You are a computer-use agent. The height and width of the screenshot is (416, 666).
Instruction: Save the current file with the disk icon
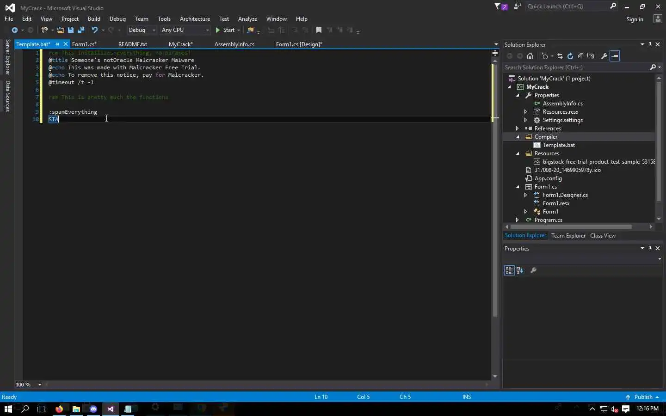[x=71, y=30]
